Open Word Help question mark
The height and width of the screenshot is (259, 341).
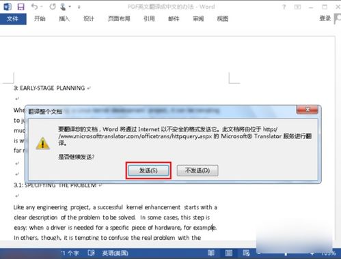tap(284, 7)
